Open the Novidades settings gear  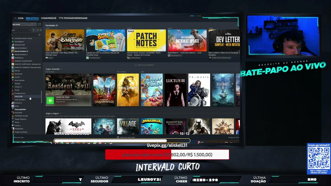(57, 25)
